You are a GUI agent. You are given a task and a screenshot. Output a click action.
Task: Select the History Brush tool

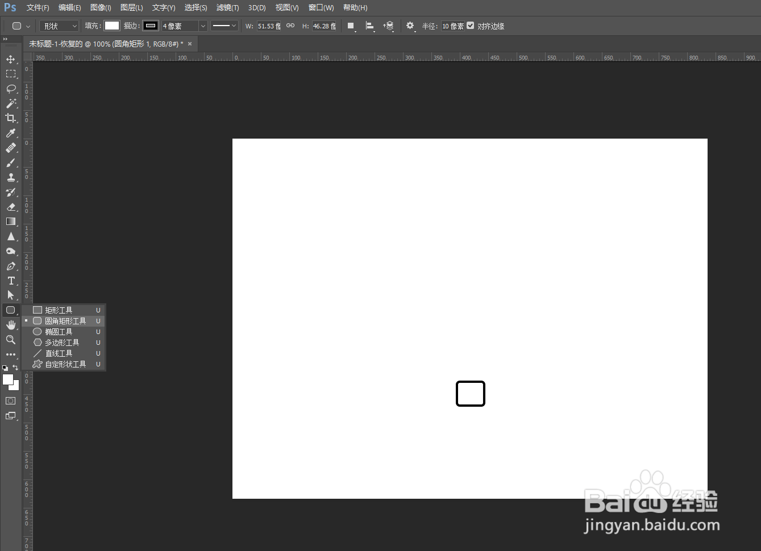click(11, 192)
